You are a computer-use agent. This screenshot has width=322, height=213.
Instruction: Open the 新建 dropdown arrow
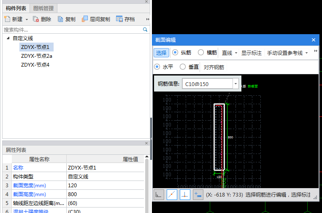pos(27,19)
